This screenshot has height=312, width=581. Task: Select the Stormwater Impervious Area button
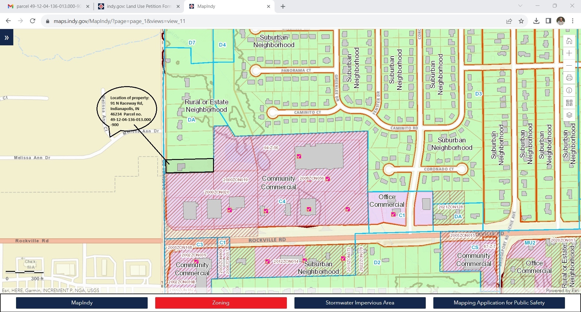(x=360, y=303)
